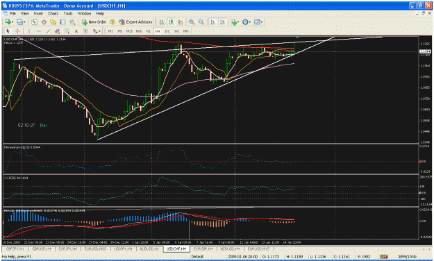Select the Cursor arrow tool
Image resolution: width=434 pixels, height=261 pixels.
point(8,31)
